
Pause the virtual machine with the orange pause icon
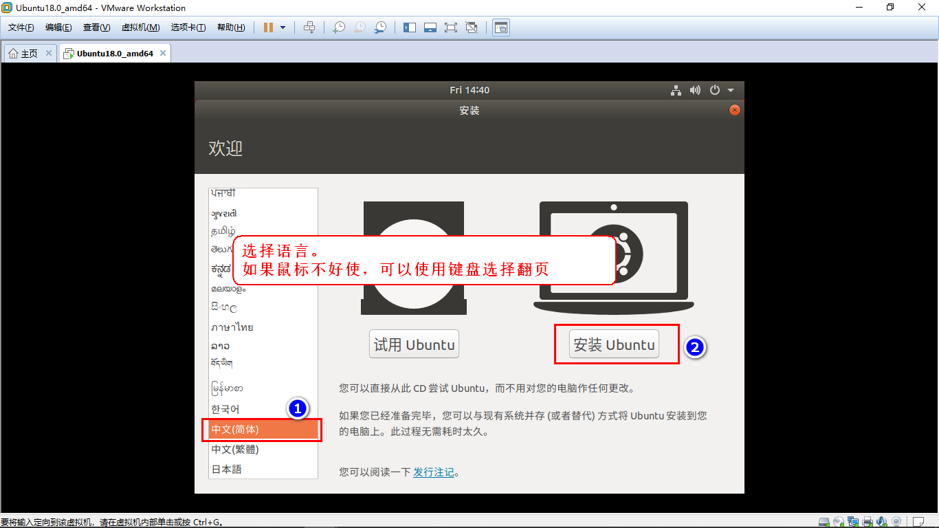268,27
